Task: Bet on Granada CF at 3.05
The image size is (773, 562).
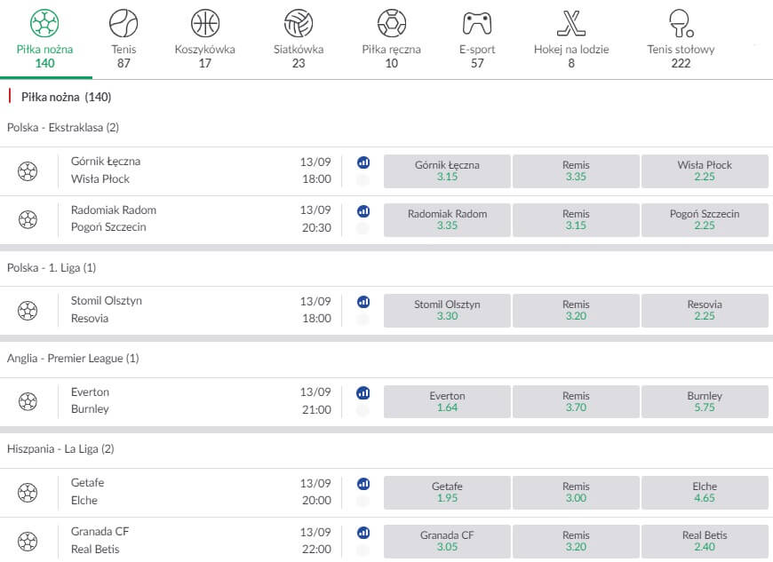Action: (x=447, y=541)
